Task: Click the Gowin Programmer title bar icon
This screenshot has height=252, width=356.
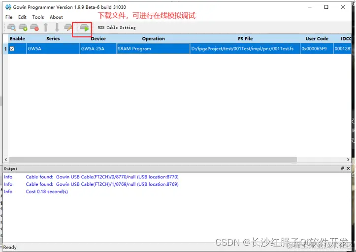Action: coord(8,7)
